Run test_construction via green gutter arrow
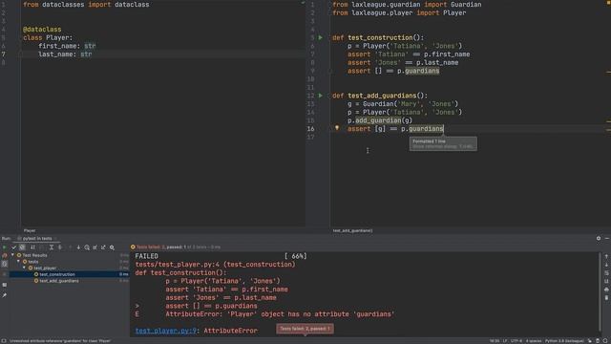611x344 pixels. pyautogui.click(x=321, y=37)
